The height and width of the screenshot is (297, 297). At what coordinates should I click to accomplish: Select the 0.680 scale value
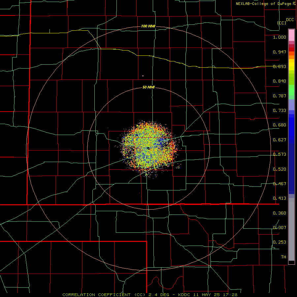click(x=280, y=125)
